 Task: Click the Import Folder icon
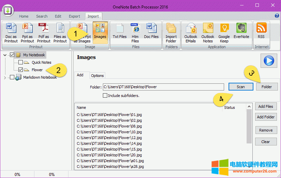171,33
